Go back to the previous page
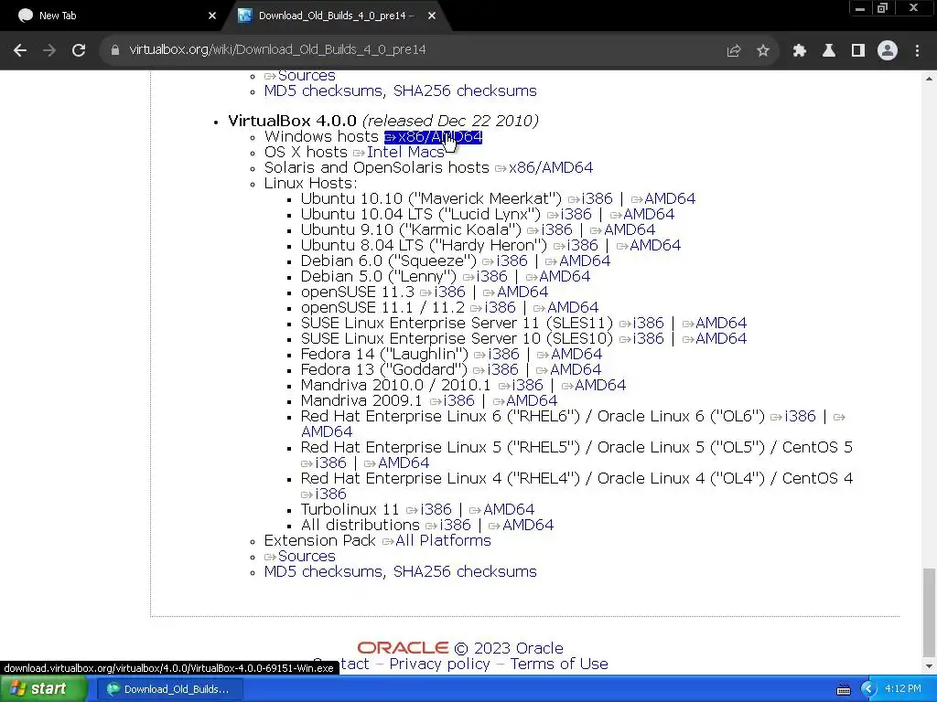 tap(20, 50)
